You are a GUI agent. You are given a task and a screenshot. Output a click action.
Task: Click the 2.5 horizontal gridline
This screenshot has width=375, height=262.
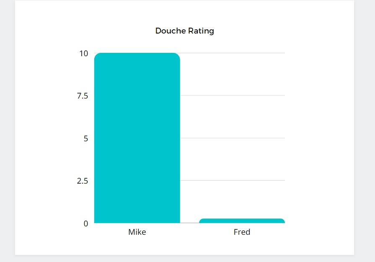pos(233,180)
